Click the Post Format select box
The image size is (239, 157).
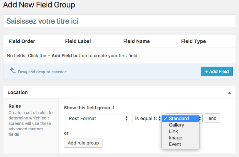(x=98, y=118)
